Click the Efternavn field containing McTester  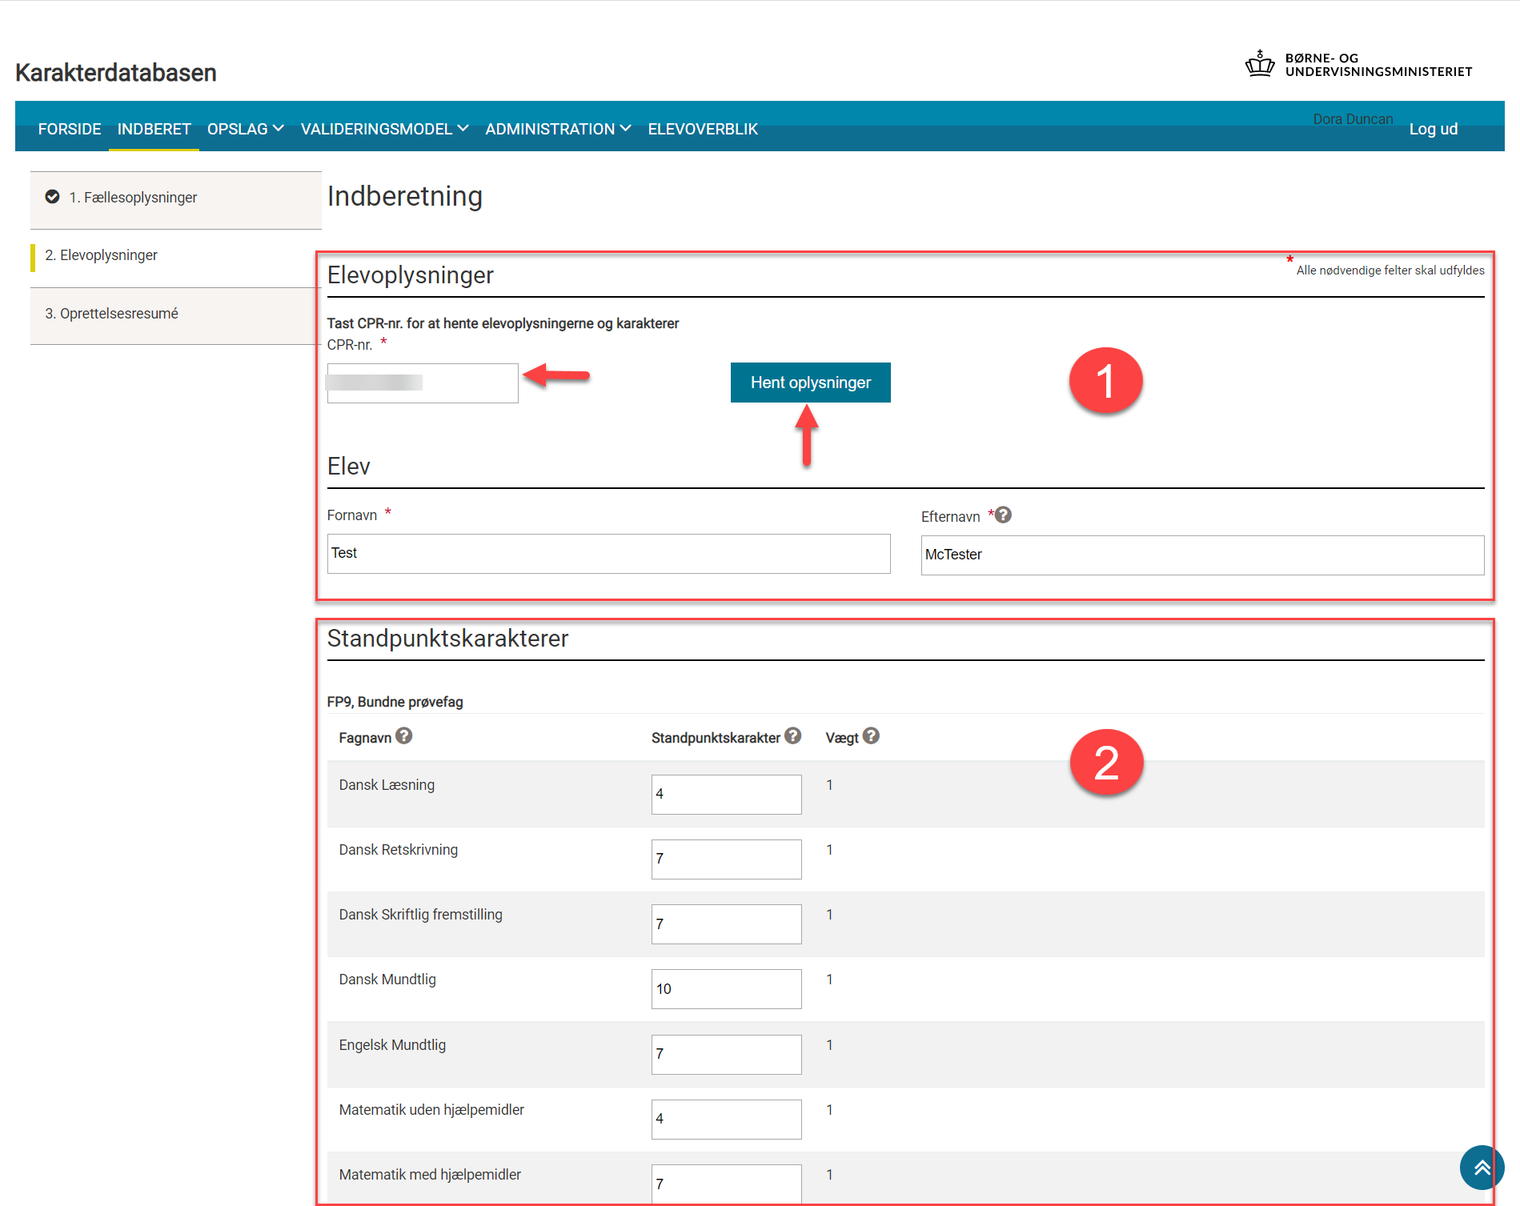1202,555
